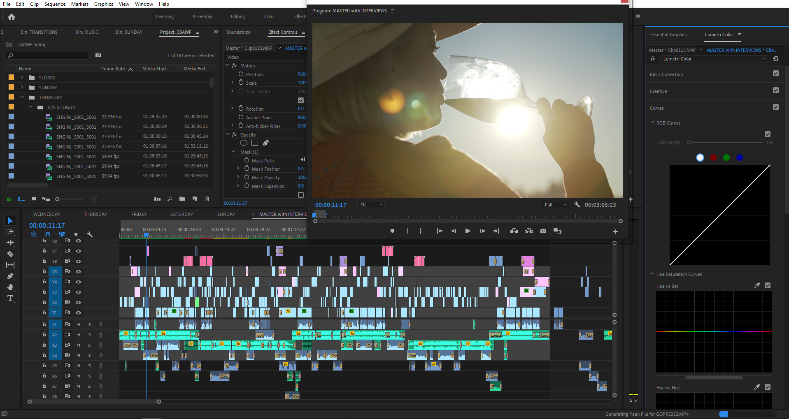Select the Selection tool arrow
The image size is (789, 419).
(x=10, y=221)
